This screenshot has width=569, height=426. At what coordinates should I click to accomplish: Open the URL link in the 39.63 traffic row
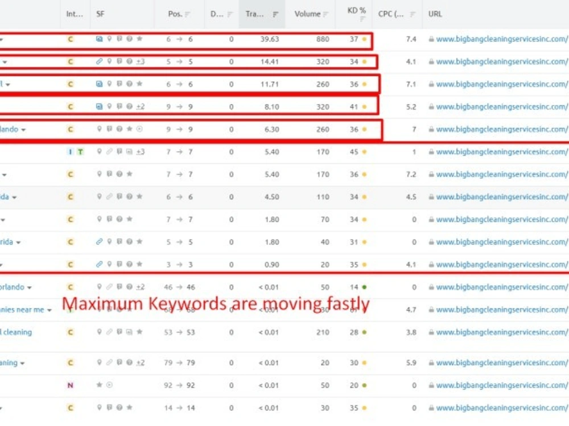coord(502,39)
